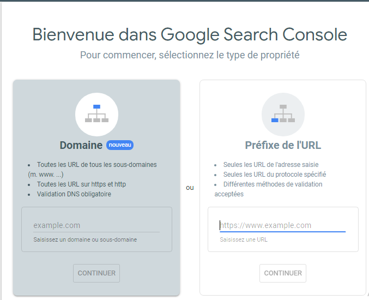Viewport: 369px width, 300px height.
Task: Select the Domaine heading
Action: point(81,145)
